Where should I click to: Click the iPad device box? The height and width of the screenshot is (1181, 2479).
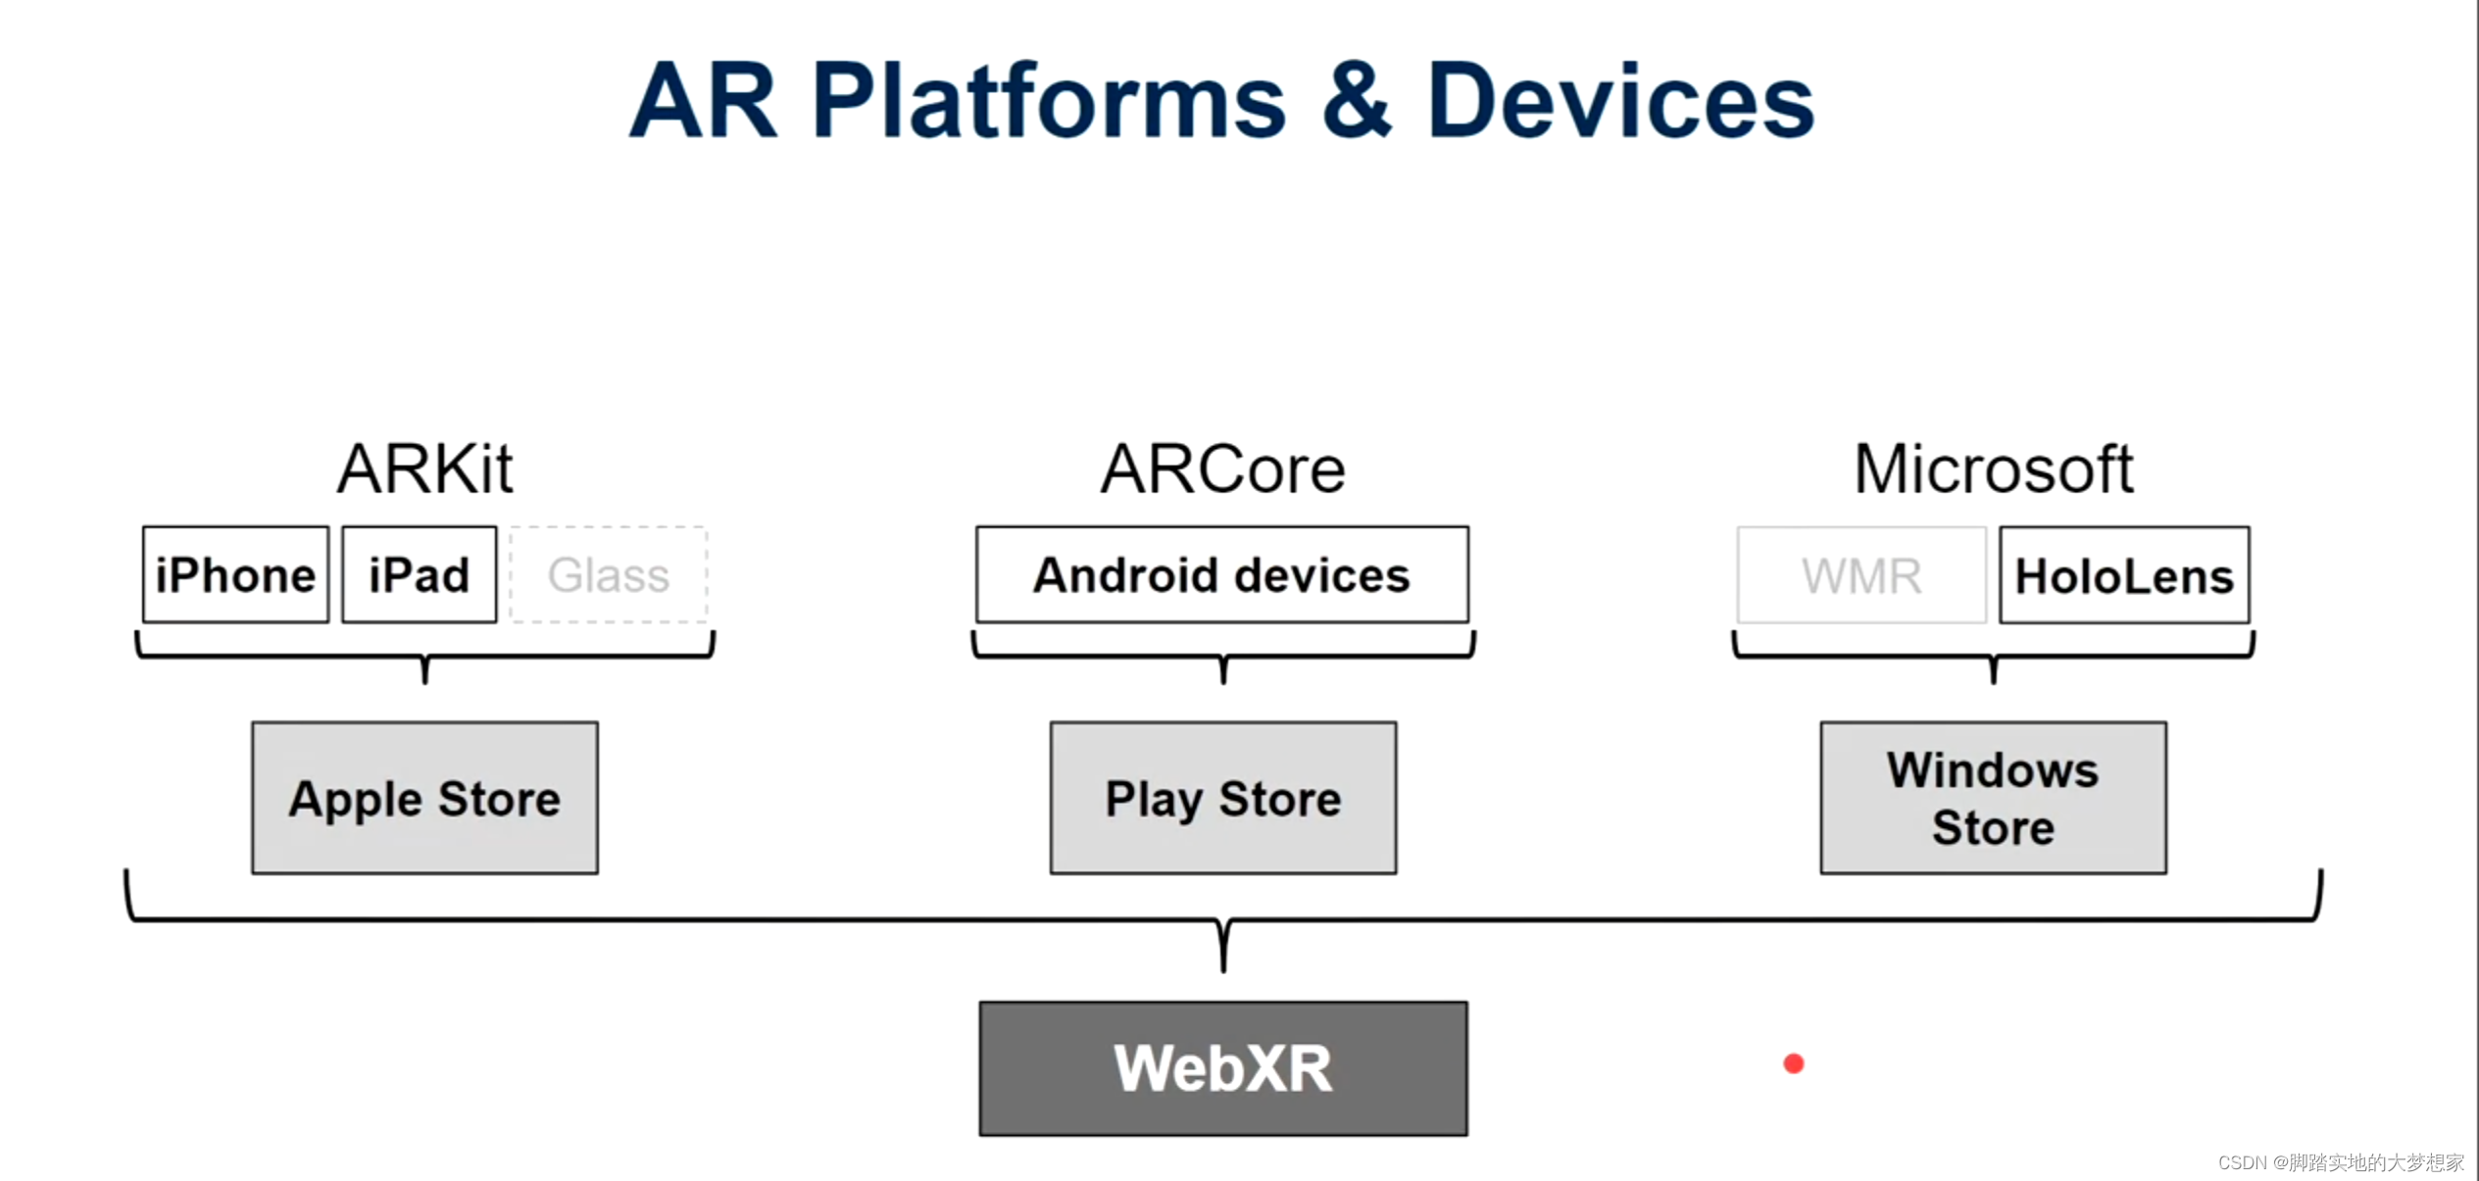click(x=416, y=574)
